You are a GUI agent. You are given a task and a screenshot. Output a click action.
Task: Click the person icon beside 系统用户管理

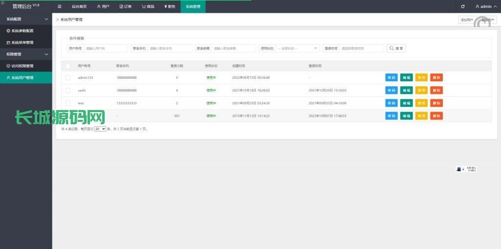click(8, 78)
